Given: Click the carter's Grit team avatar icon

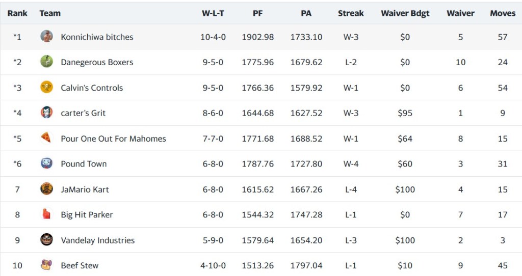Looking at the screenshot, I should point(46,113).
